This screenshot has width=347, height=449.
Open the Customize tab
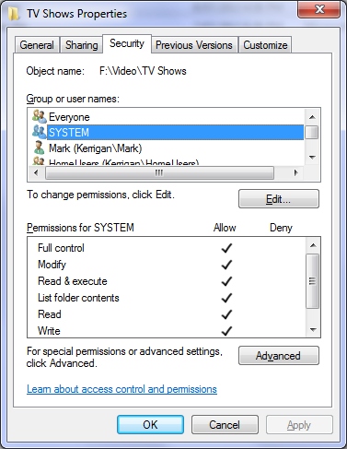pyautogui.click(x=265, y=45)
